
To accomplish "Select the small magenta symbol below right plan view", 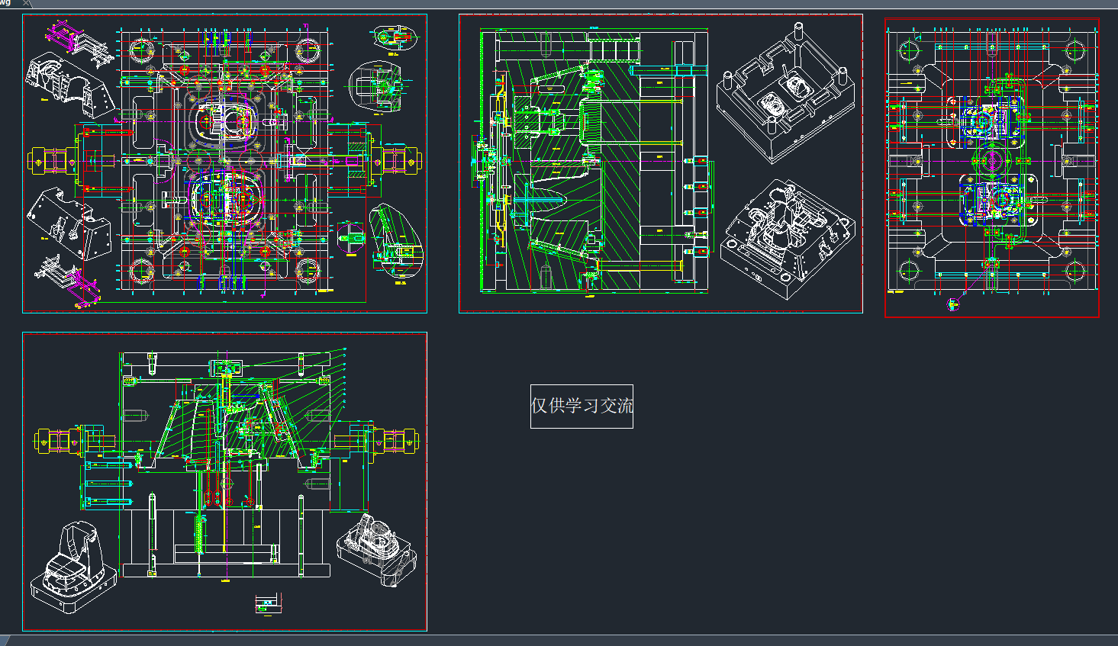I will tap(953, 304).
